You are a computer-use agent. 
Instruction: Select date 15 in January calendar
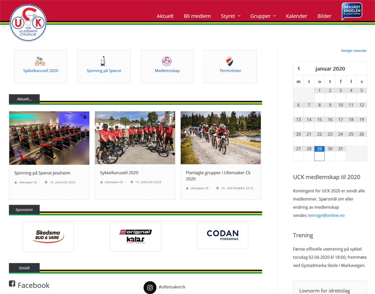click(319, 120)
